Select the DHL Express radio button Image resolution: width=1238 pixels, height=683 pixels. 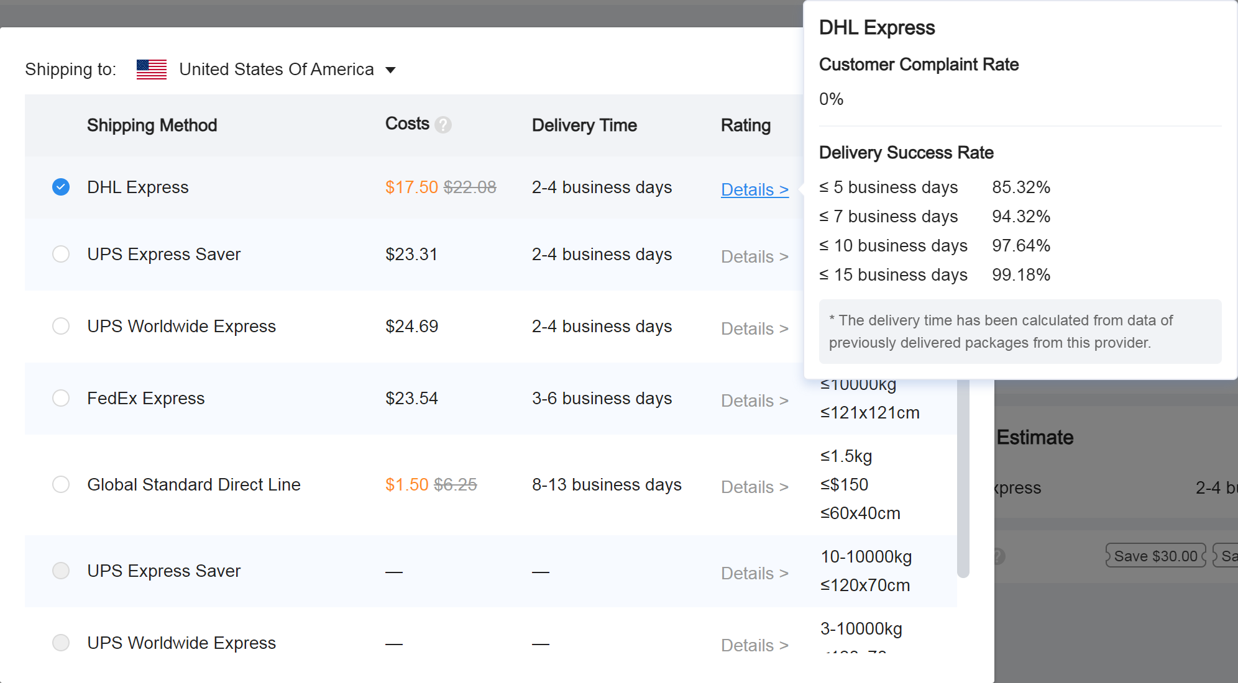coord(61,187)
